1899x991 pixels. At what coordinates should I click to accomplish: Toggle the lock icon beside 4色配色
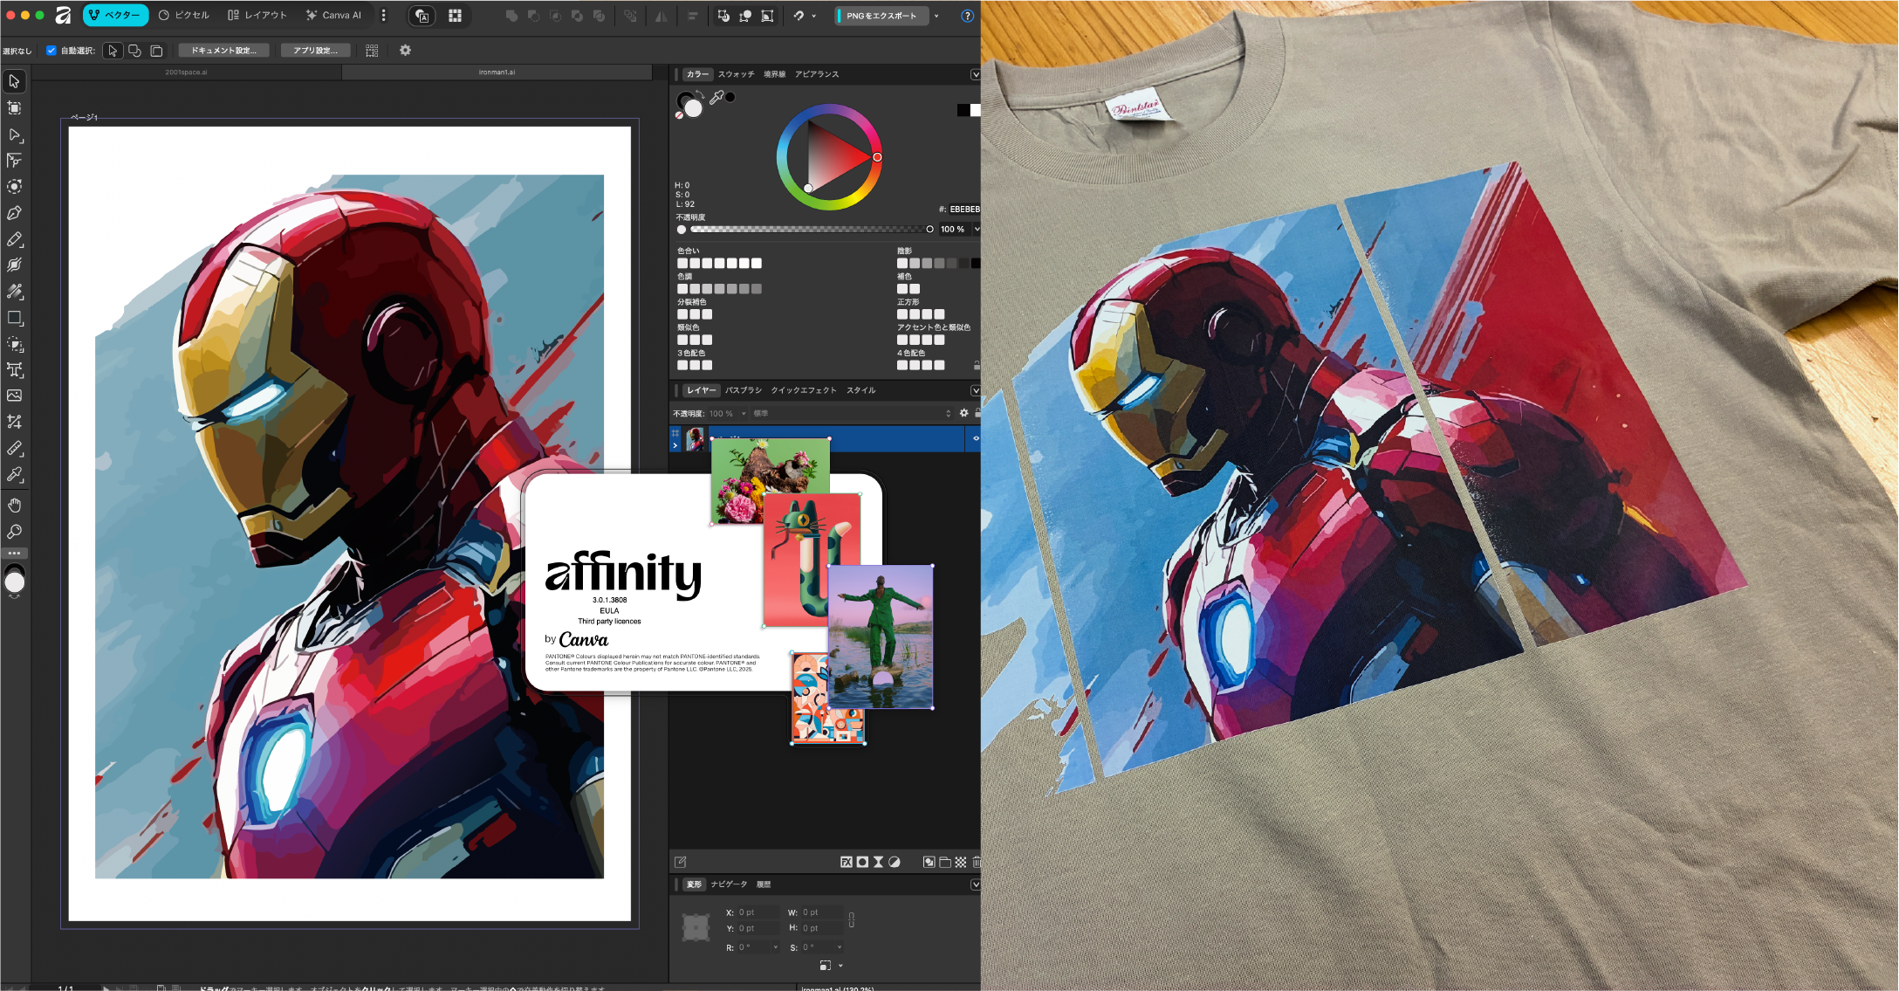[977, 365]
